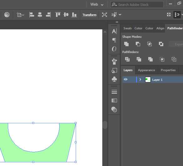Expand Layer 1 contents
Viewport: 183px width, 166px height.
[140, 80]
